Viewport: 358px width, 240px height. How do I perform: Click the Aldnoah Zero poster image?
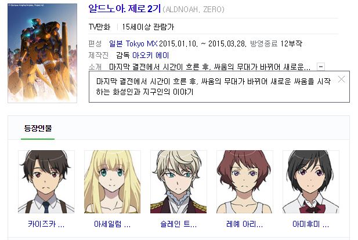pyautogui.click(x=42, y=53)
